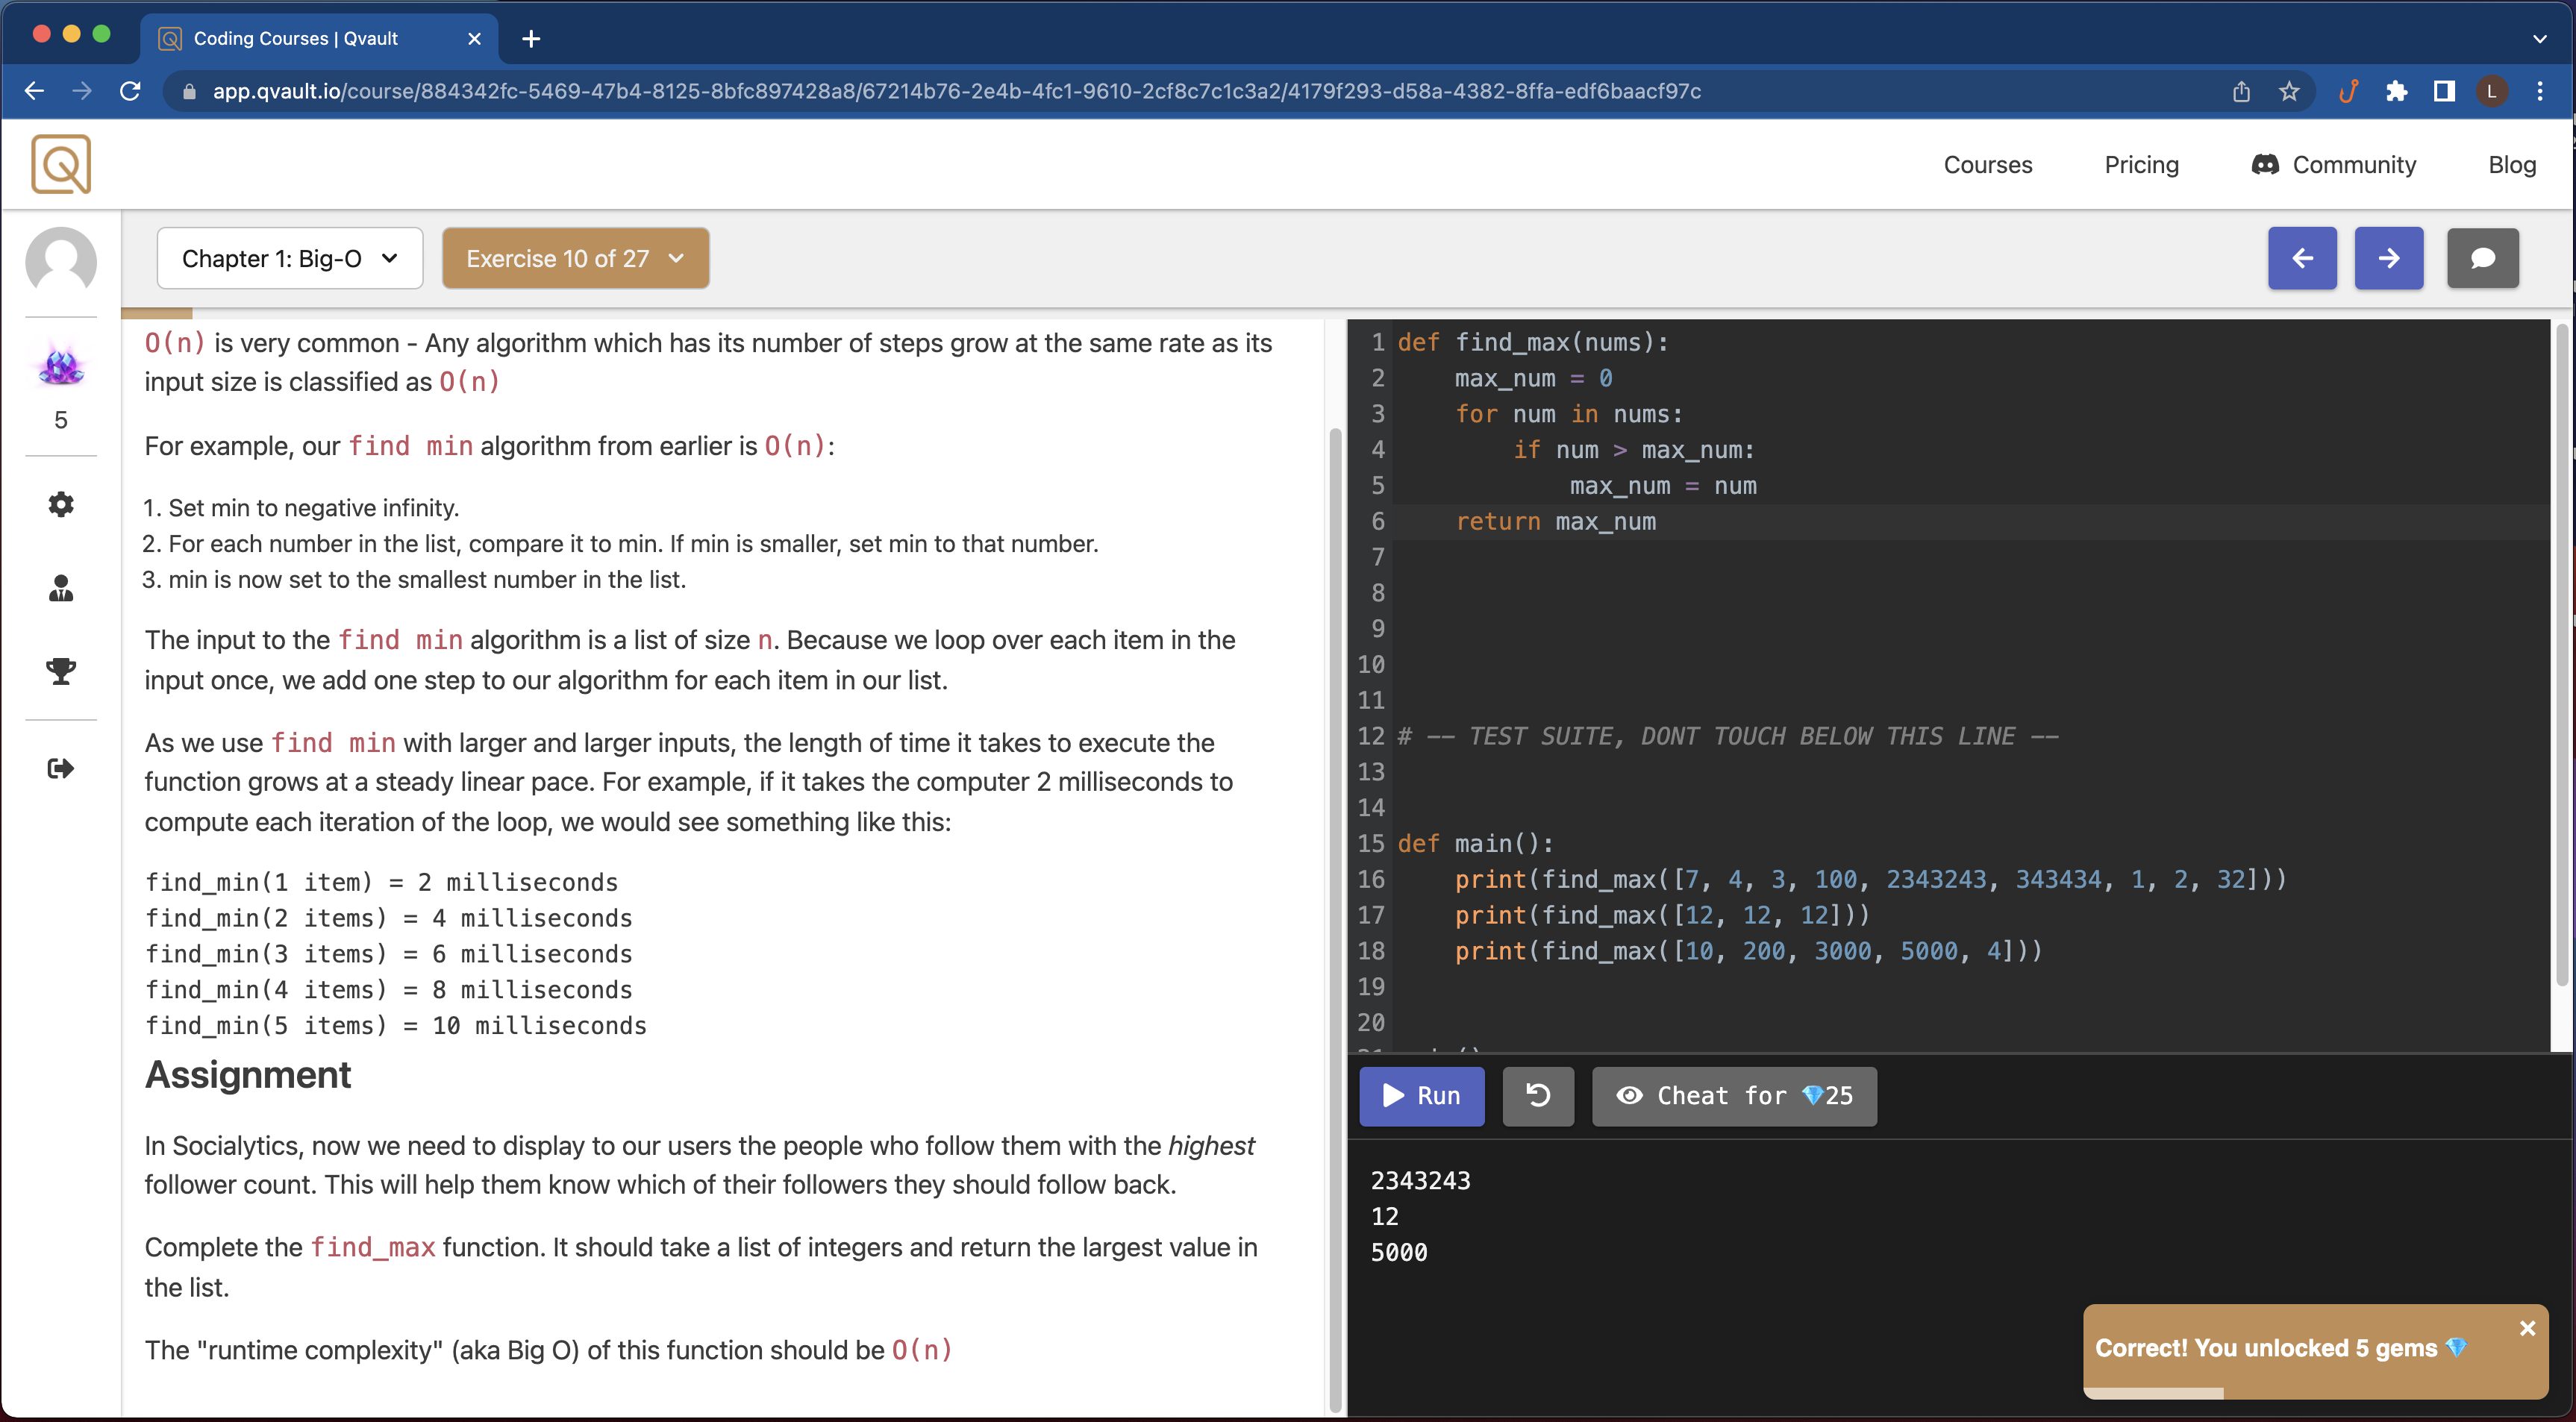Expand the browser tab list chevron
Image resolution: width=2576 pixels, height=1422 pixels.
2540,39
